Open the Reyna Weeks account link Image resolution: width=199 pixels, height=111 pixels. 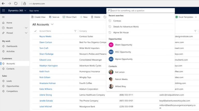(45, 37)
